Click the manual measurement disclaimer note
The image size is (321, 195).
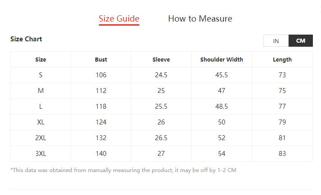click(x=123, y=170)
